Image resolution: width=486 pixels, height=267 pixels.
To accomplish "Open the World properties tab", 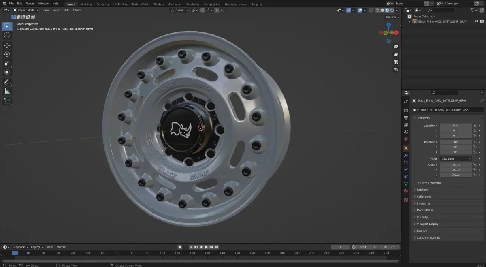I will (x=406, y=139).
